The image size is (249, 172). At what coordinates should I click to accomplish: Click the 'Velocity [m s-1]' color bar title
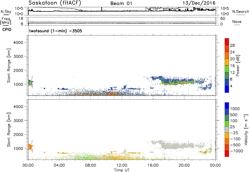pos(246,129)
